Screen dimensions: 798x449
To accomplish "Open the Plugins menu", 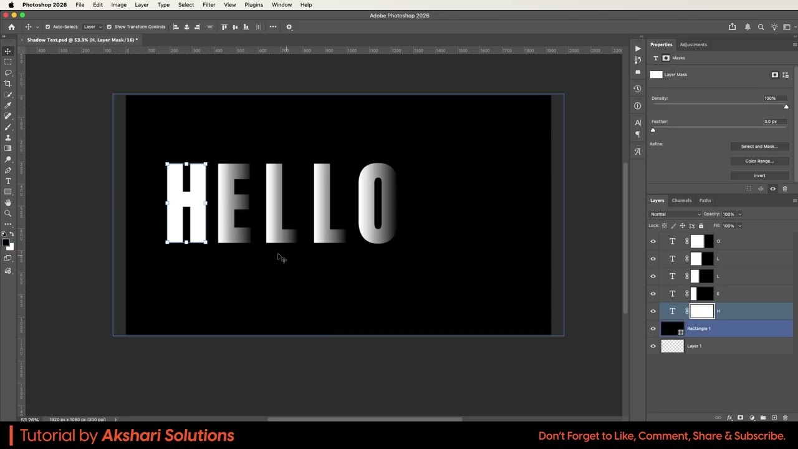I will (254, 5).
